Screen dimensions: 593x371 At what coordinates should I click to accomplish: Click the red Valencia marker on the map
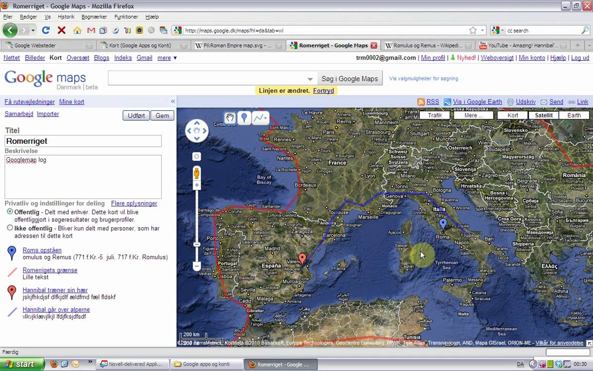tap(302, 259)
